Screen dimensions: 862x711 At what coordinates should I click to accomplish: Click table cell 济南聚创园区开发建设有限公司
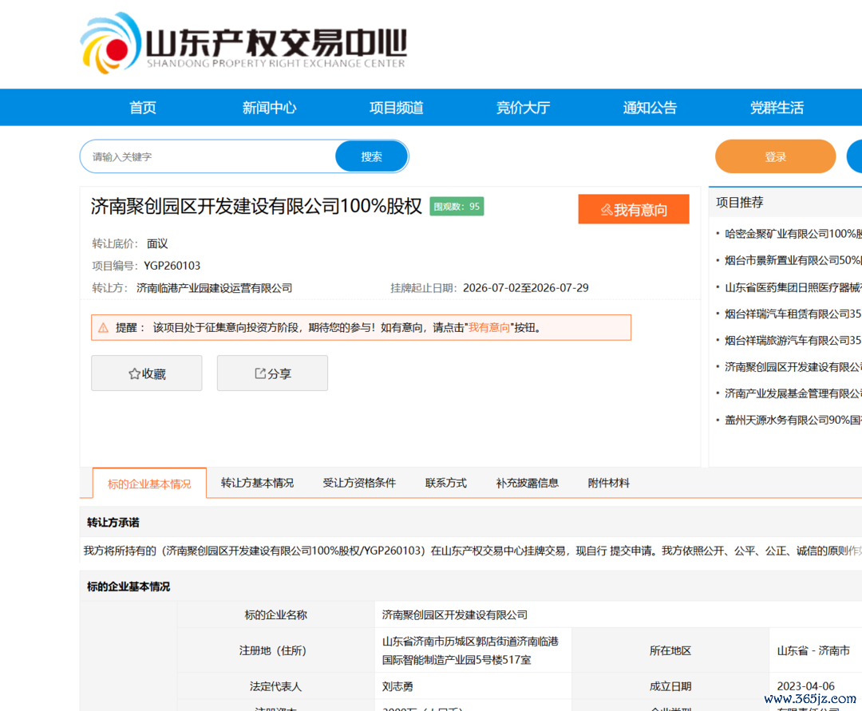(x=455, y=615)
